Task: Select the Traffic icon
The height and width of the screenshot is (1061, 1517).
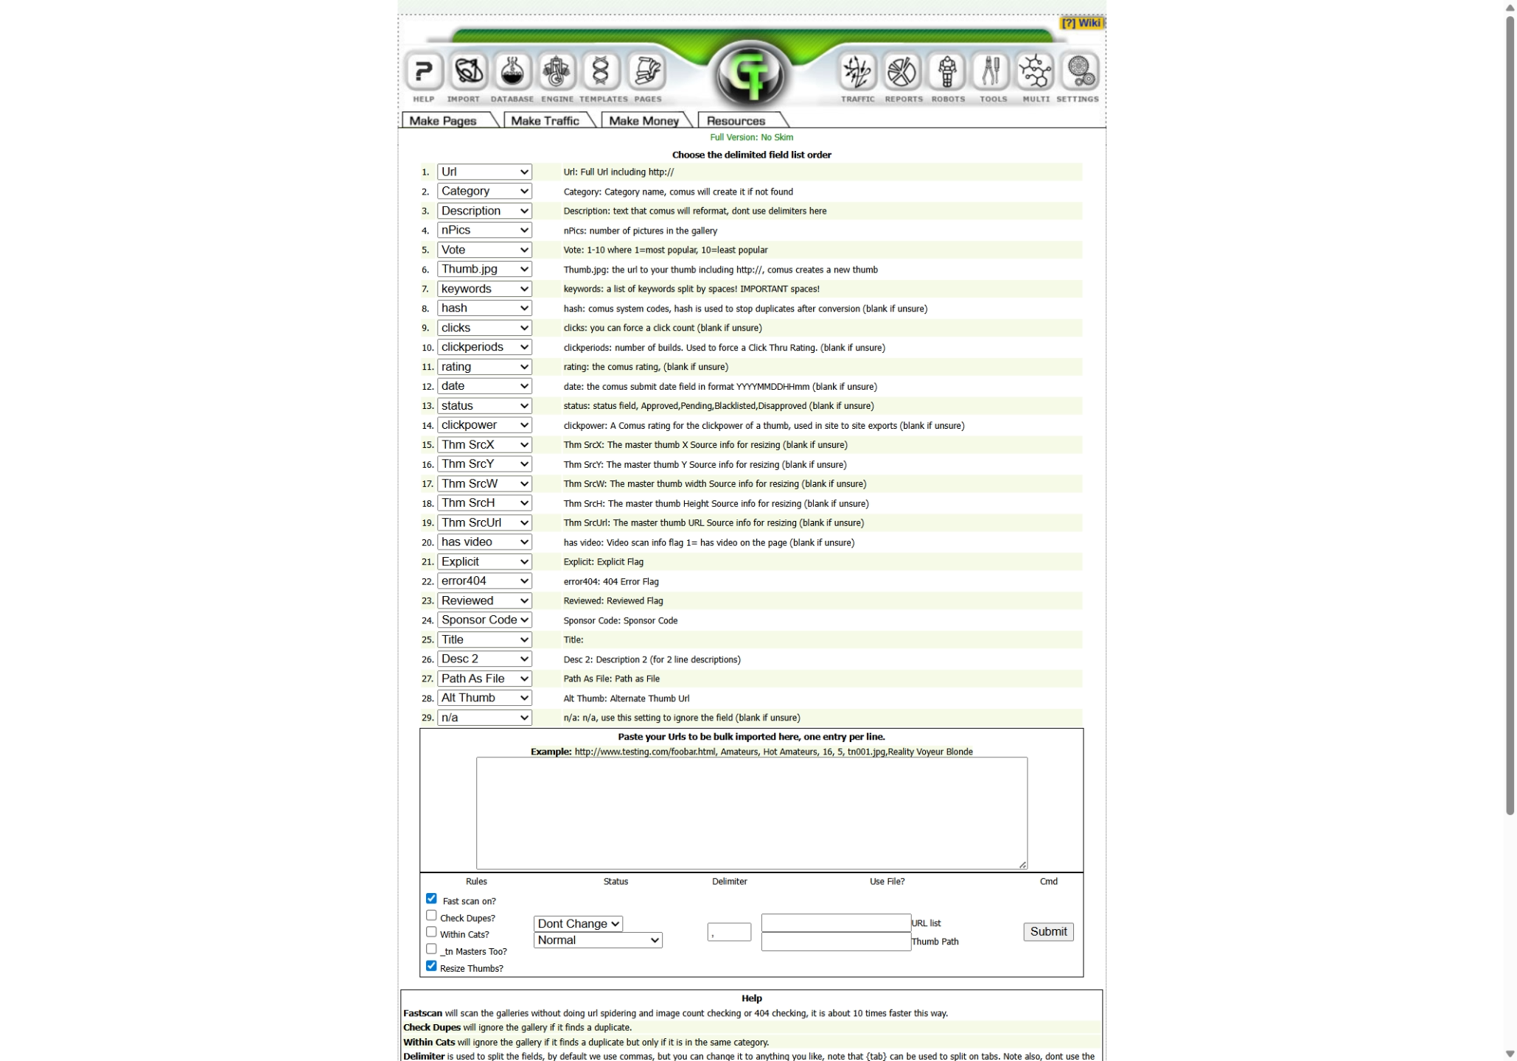Action: 857,71
